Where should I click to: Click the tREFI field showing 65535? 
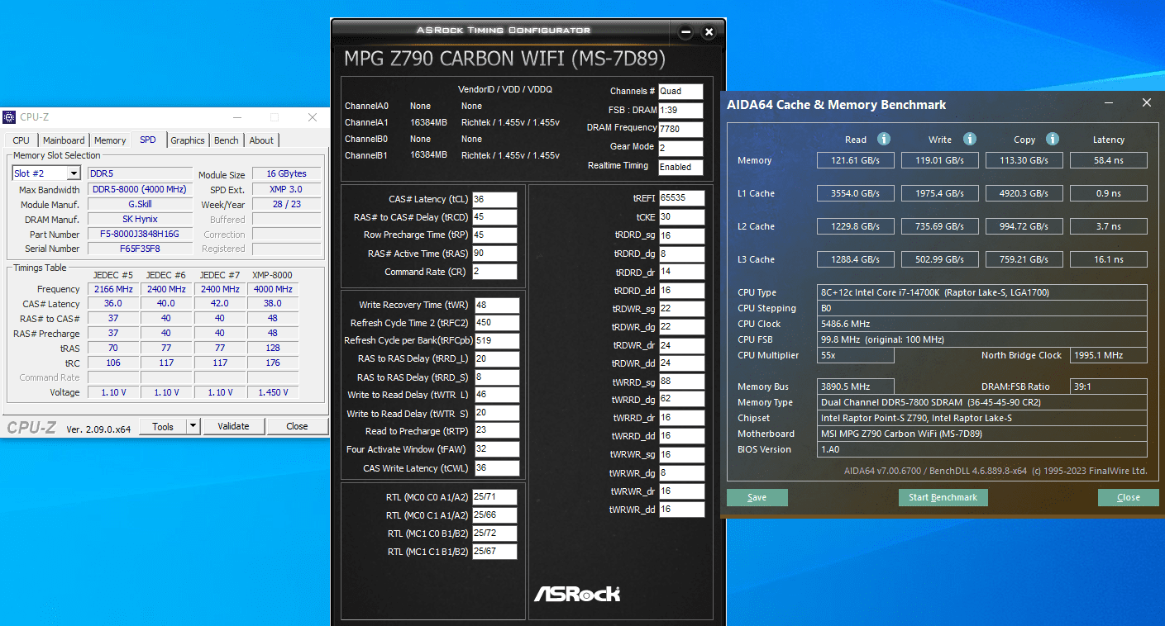point(681,198)
